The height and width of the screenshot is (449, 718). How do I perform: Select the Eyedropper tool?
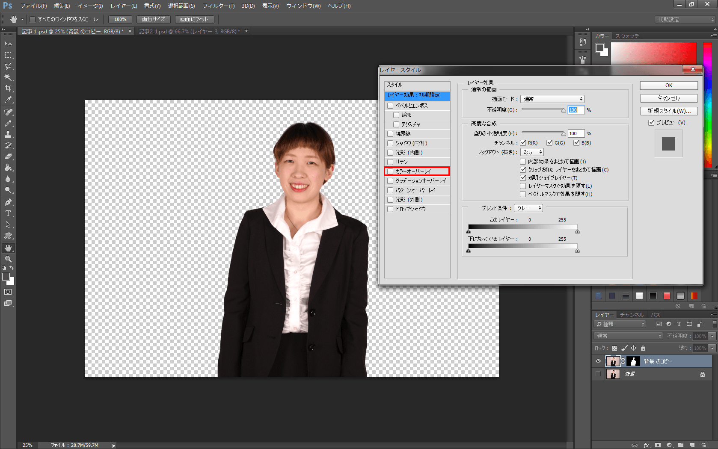(x=8, y=100)
